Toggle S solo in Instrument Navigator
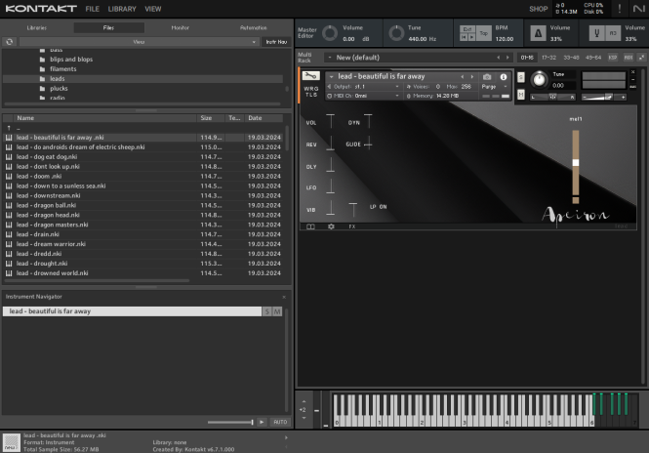The width and height of the screenshot is (649, 453). pyautogui.click(x=267, y=311)
